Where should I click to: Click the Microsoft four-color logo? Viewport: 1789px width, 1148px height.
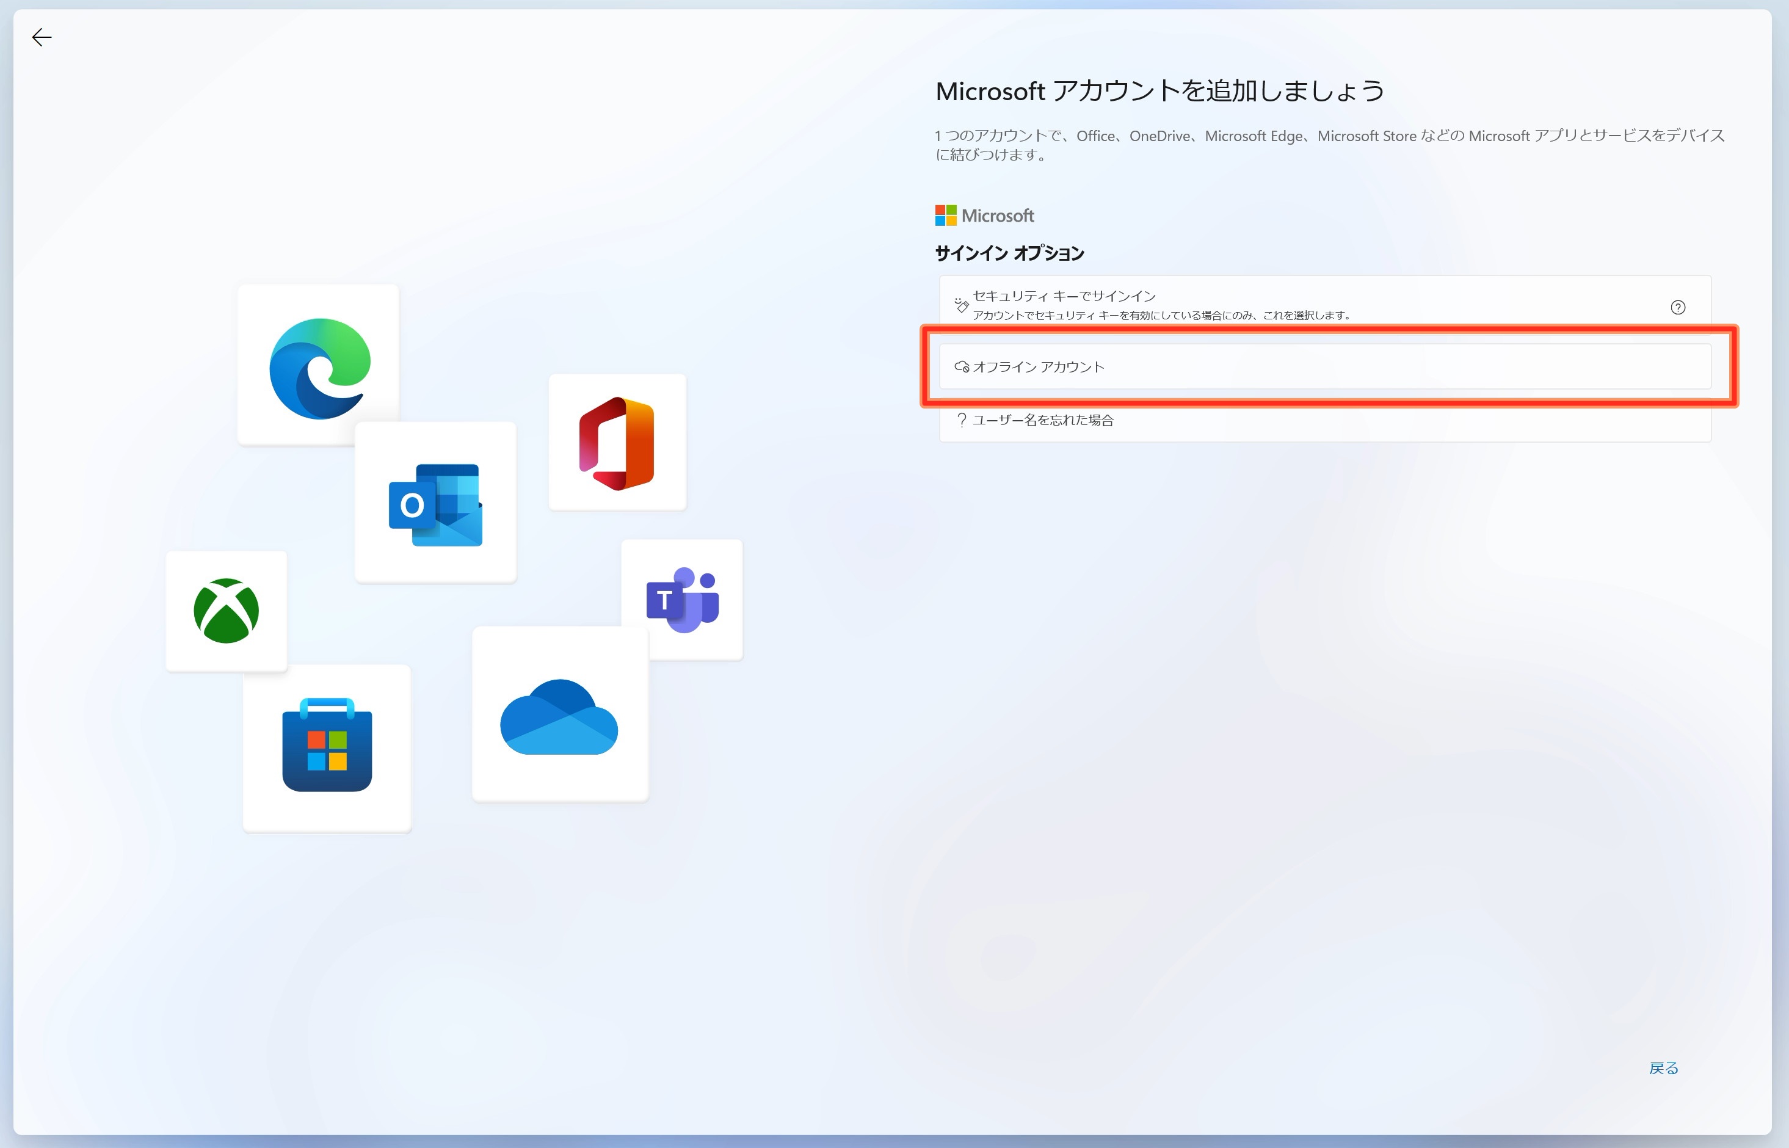pyautogui.click(x=946, y=216)
